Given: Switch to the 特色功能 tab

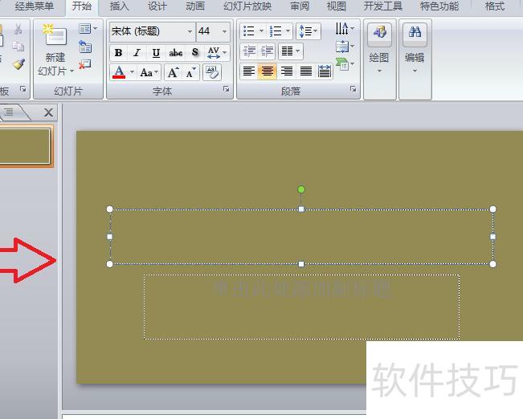Looking at the screenshot, I should click(439, 6).
